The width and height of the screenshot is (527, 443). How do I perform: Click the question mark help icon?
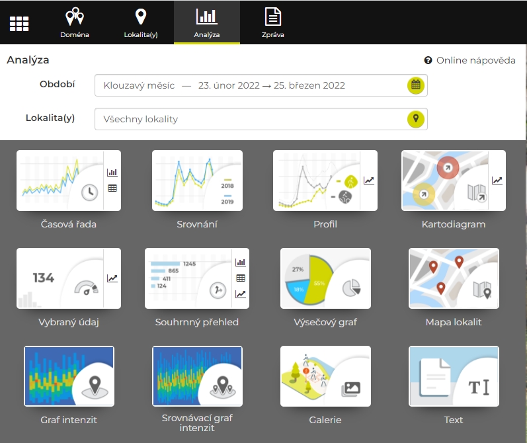428,61
